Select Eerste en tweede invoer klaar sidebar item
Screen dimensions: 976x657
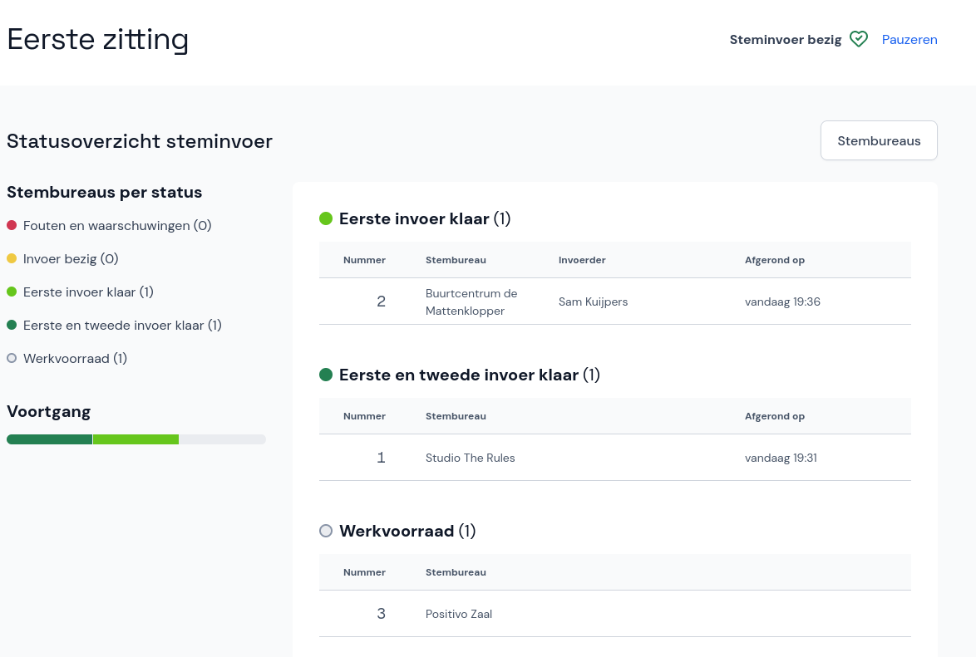point(122,326)
